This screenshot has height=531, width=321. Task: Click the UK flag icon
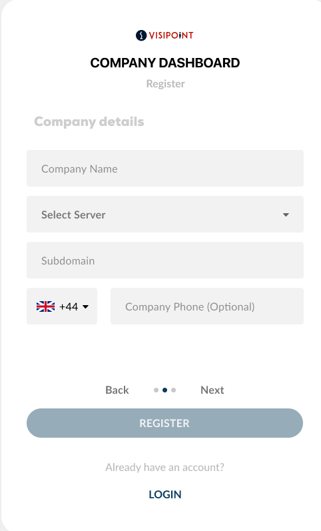45,306
